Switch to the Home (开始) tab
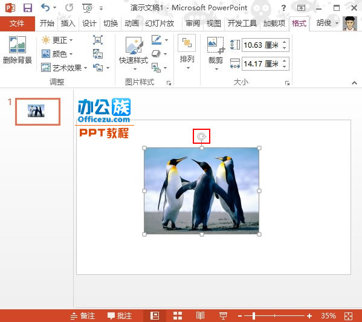This screenshot has width=362, height=322. [47, 24]
